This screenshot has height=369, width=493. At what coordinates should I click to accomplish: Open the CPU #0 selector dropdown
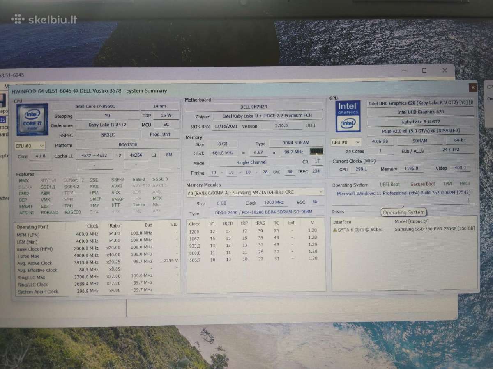(30, 146)
